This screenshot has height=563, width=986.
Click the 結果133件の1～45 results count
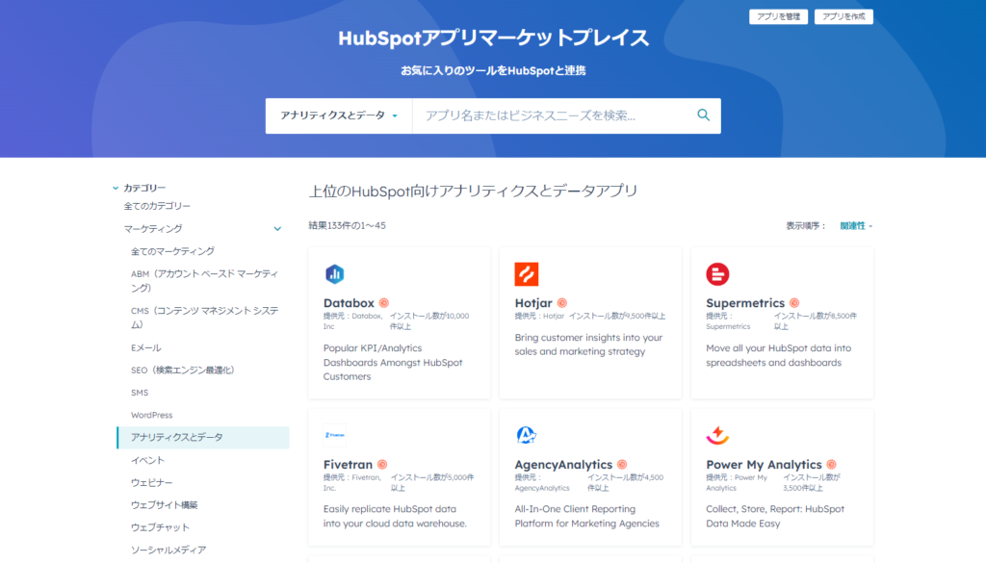coord(347,225)
